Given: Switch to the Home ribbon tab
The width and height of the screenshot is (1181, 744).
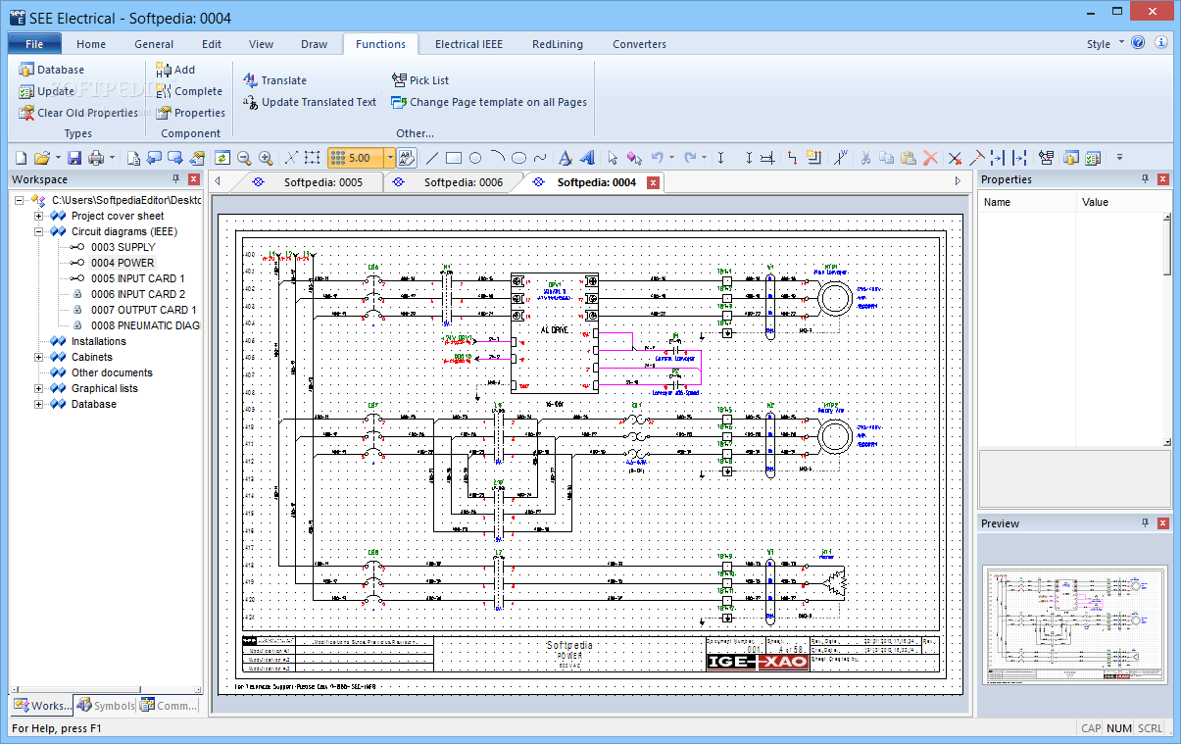Looking at the screenshot, I should pyautogui.click(x=91, y=44).
